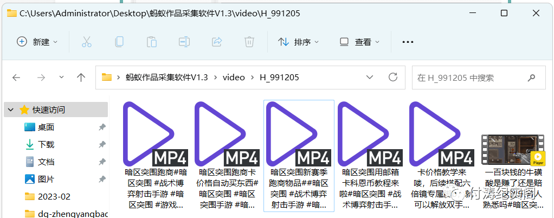Maximize the H_991205 explorer window
554x218 pixels.
(504, 14)
